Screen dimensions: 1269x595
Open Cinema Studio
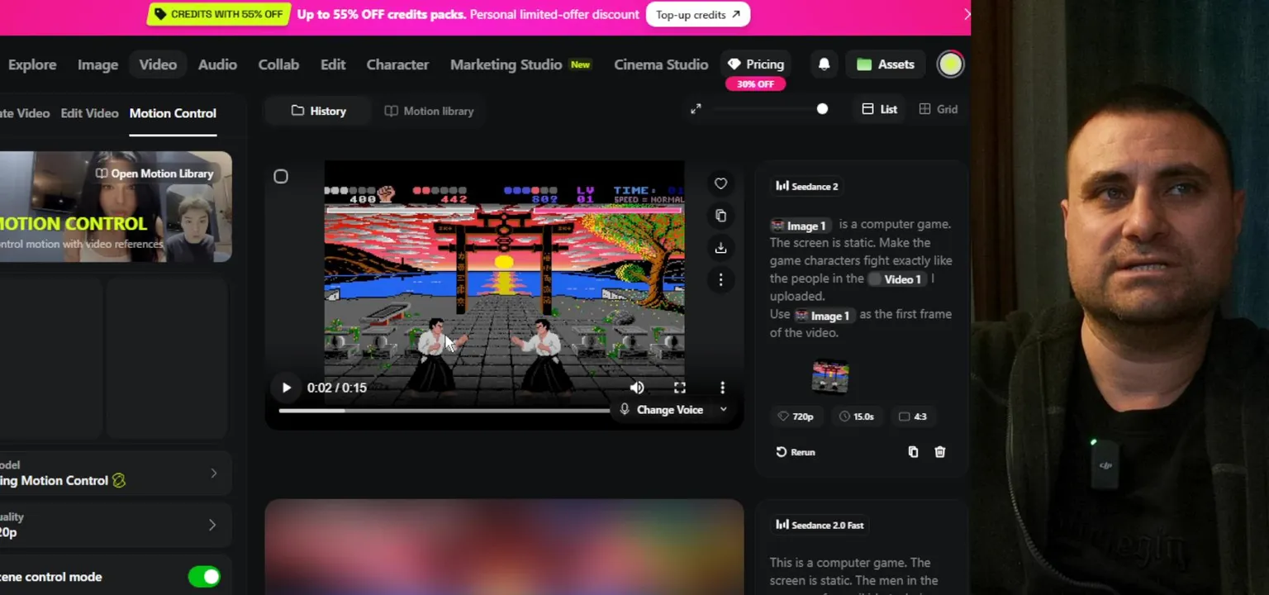(661, 64)
